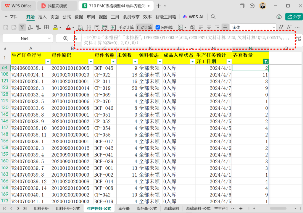Open the font color dropdown arrow
Viewport: 303px width, 213px height.
pos(73,28)
